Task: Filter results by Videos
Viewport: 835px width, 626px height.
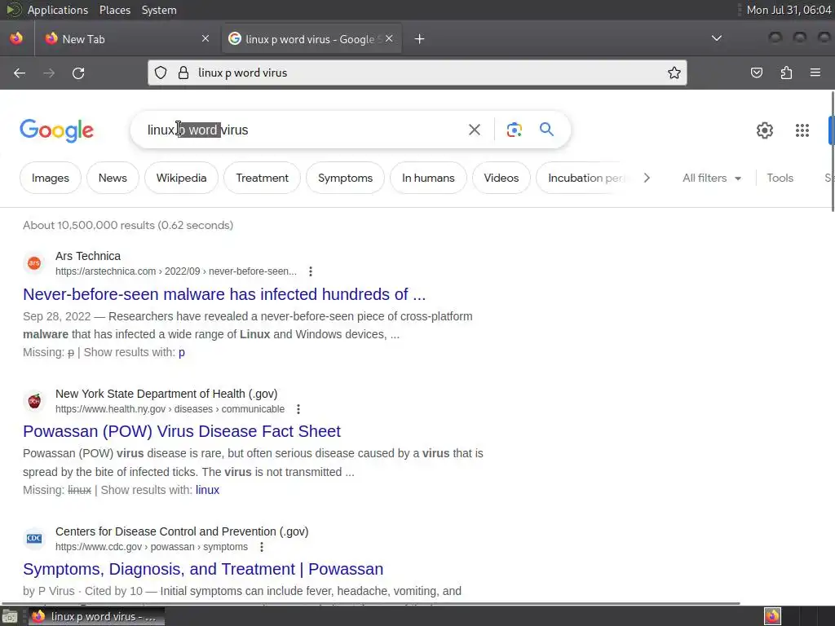Action: point(501,179)
